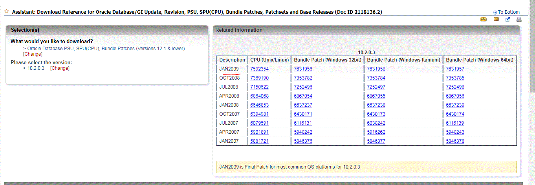
Task: Click Bundle Patch (Windows 32bit) column header
Action: coord(328,60)
